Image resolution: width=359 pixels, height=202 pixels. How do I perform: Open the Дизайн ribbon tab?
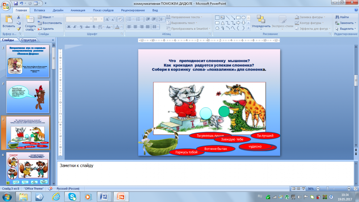[x=58, y=10]
